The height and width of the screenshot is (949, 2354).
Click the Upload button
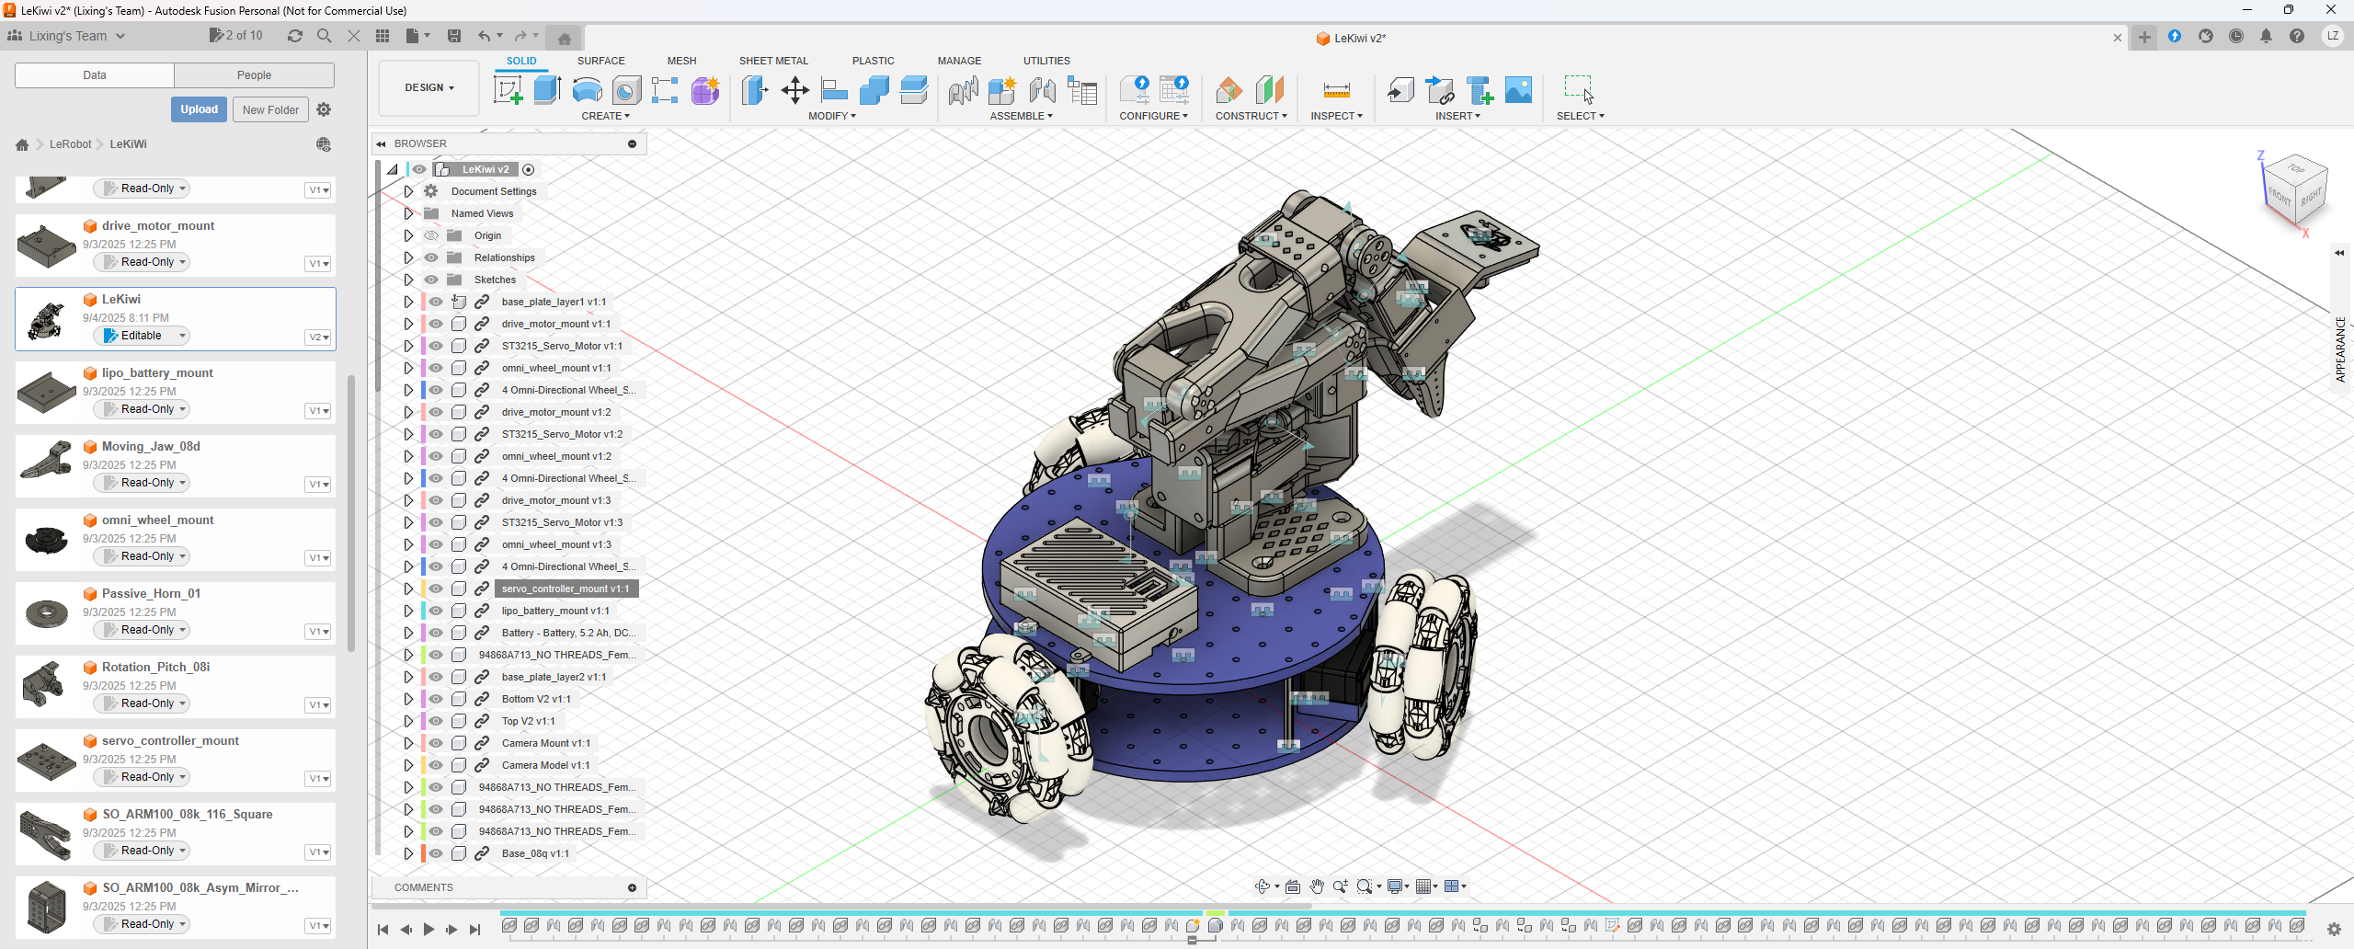[x=199, y=109]
